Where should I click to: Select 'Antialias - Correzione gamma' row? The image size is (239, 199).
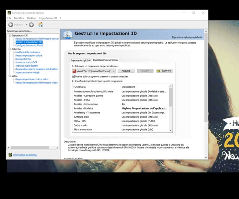[120, 96]
